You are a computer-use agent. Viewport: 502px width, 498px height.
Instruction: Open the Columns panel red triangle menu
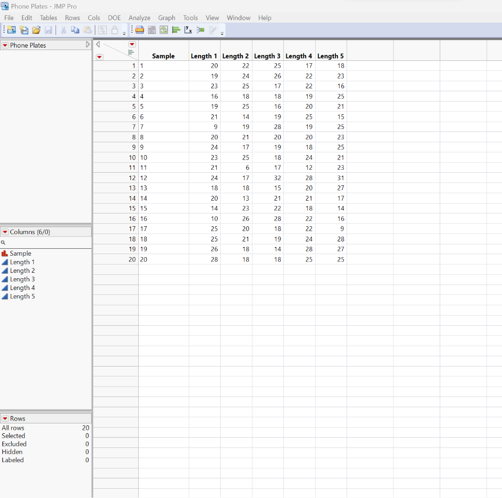pyautogui.click(x=6, y=232)
